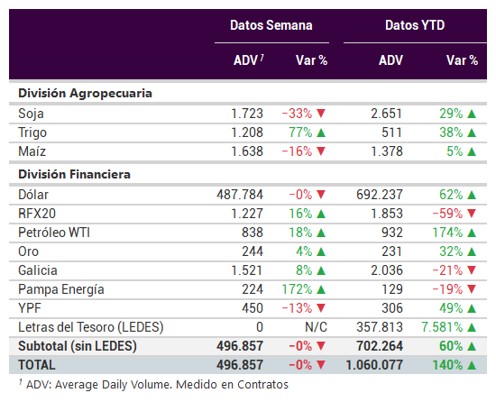Image resolution: width=496 pixels, height=402 pixels.
Task: Click the TOTAL YTD value 1.060.077
Action: [374, 365]
